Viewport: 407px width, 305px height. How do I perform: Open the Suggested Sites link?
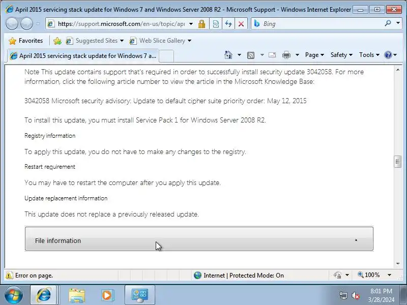pos(95,41)
